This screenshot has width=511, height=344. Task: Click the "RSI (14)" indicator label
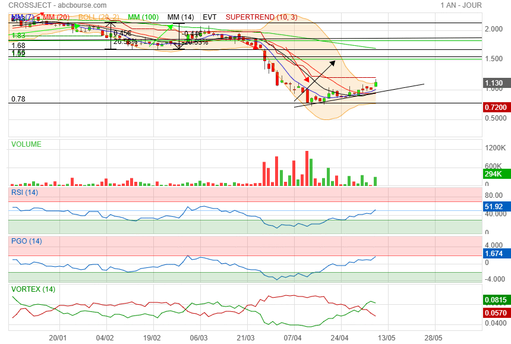pyautogui.click(x=25, y=192)
